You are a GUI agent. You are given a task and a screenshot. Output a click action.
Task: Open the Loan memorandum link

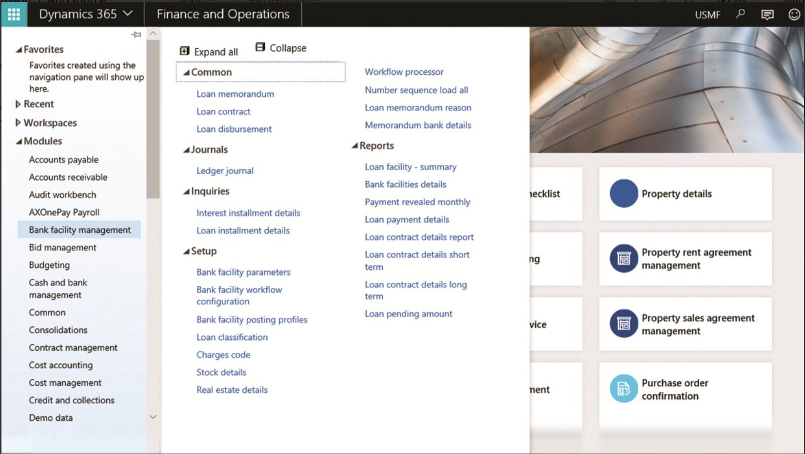[235, 94]
